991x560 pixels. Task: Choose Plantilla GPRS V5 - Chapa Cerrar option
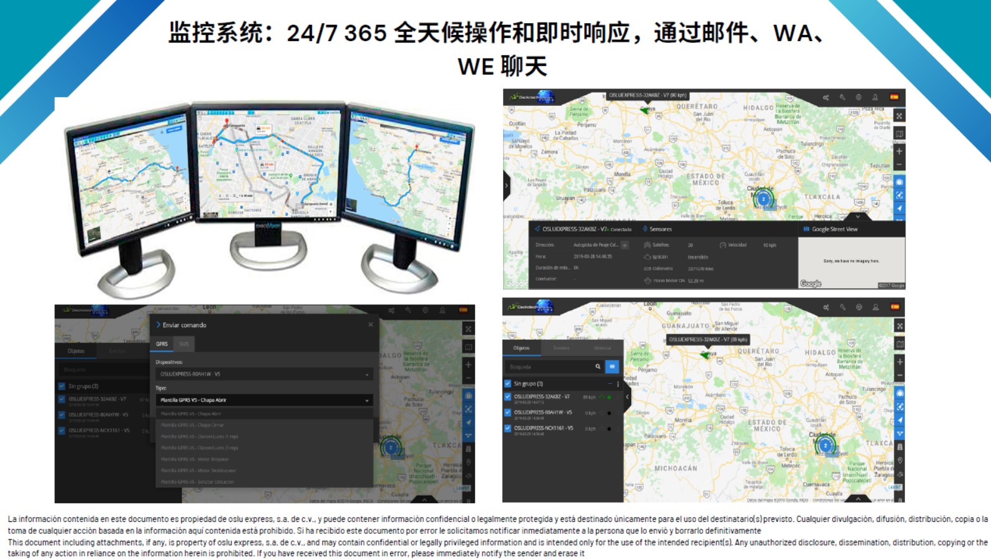tap(265, 425)
